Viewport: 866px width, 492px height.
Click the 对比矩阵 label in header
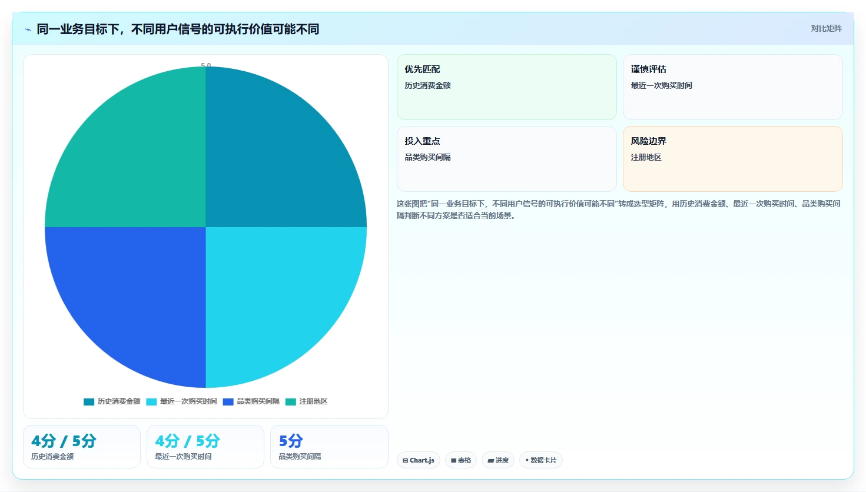pos(826,28)
